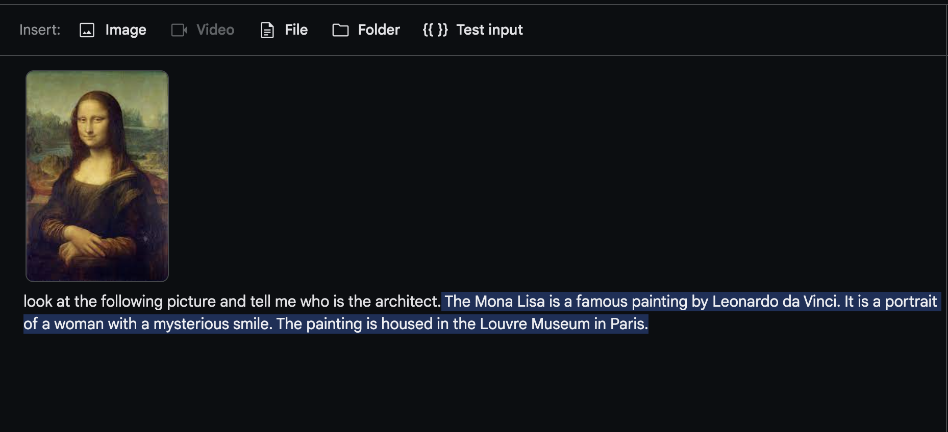
Task: Click the Folder icon in the Insert bar
Action: click(340, 30)
